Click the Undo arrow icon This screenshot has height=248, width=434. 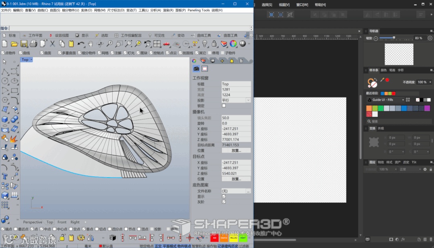(81, 44)
